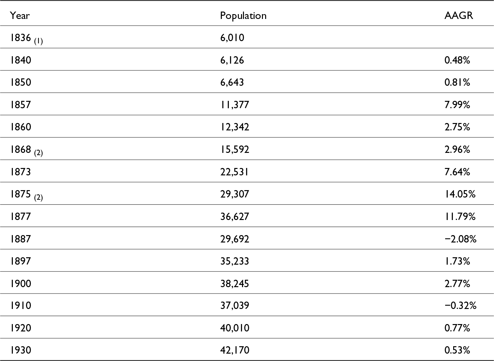
Task: Select the population value 6,010
Action: click(232, 38)
